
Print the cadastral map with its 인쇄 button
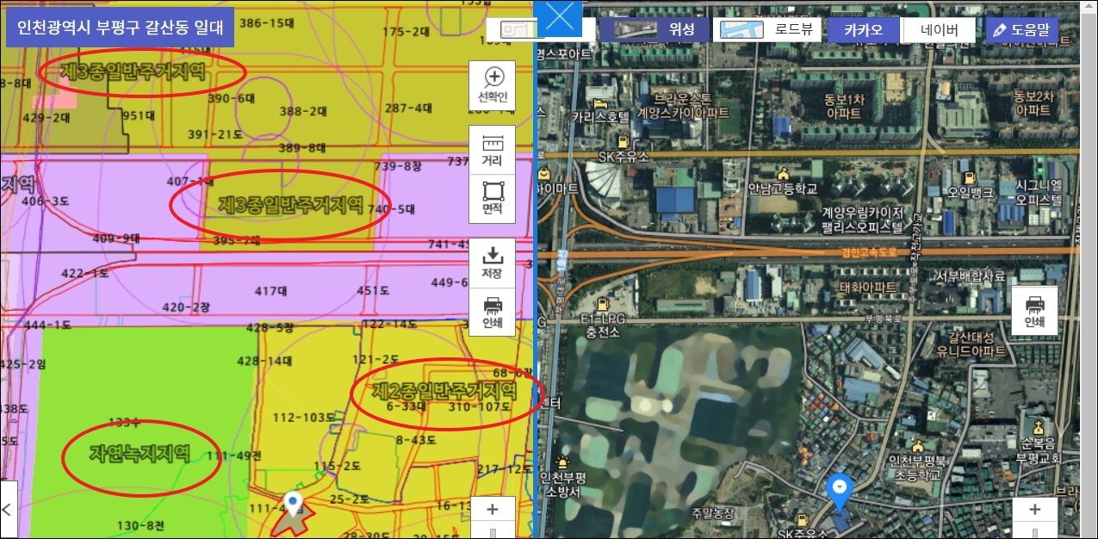[x=493, y=313]
